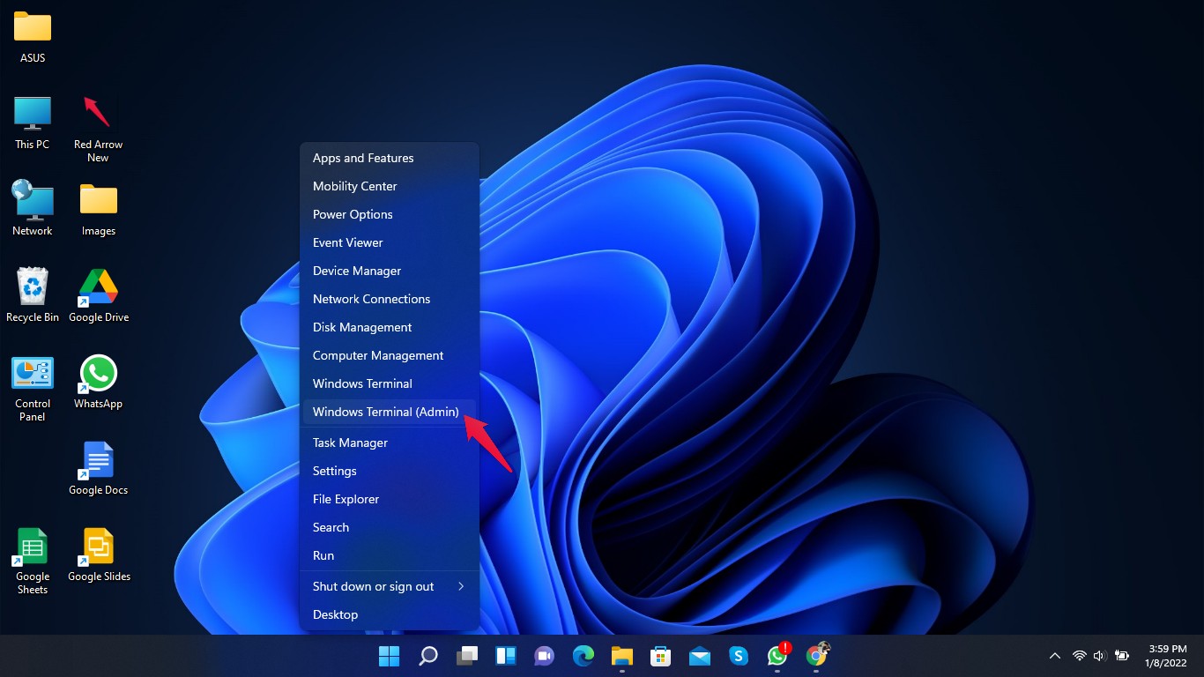Open the taskbar Search magnifier icon
Image resolution: width=1204 pixels, height=677 pixels.
(428, 656)
